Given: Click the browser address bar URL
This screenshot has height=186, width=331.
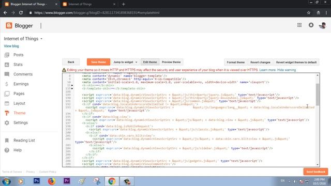Looking at the screenshot, I should point(97,12).
